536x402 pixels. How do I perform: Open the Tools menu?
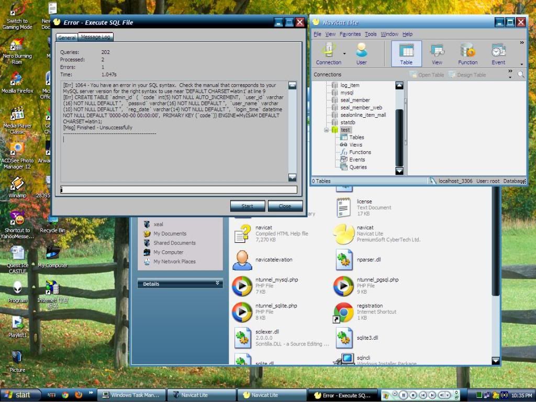click(371, 34)
